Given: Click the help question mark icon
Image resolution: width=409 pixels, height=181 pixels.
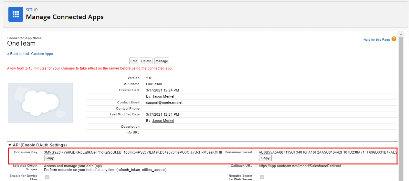Looking at the screenshot, I should (394, 39).
